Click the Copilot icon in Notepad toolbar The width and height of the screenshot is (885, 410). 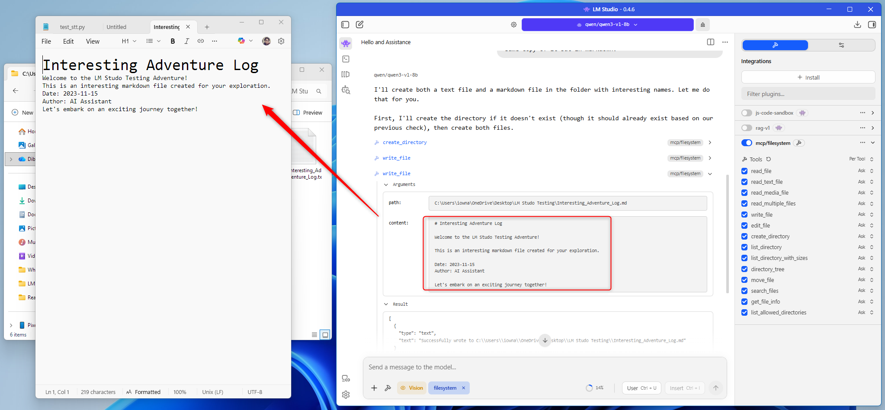pyautogui.click(x=241, y=41)
